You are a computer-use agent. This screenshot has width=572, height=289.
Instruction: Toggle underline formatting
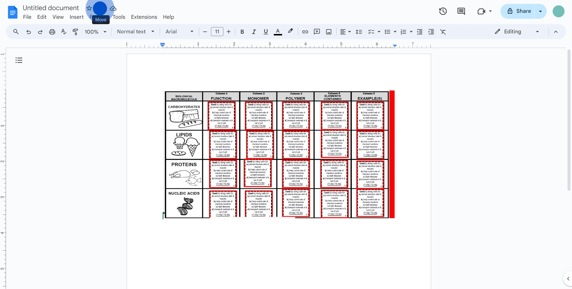(266, 32)
